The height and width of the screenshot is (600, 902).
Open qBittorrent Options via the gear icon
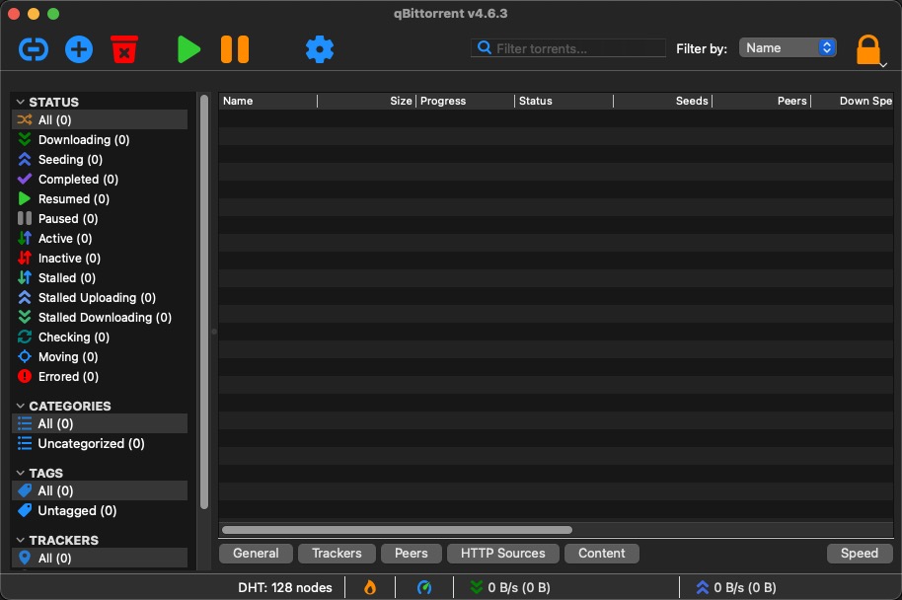pyautogui.click(x=319, y=48)
